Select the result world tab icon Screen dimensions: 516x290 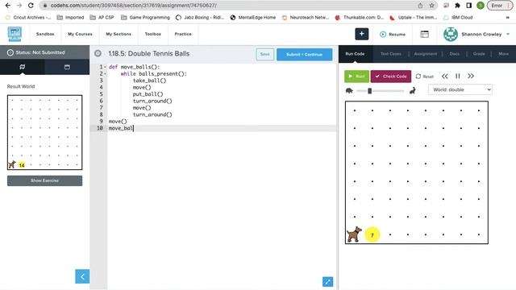(x=23, y=67)
